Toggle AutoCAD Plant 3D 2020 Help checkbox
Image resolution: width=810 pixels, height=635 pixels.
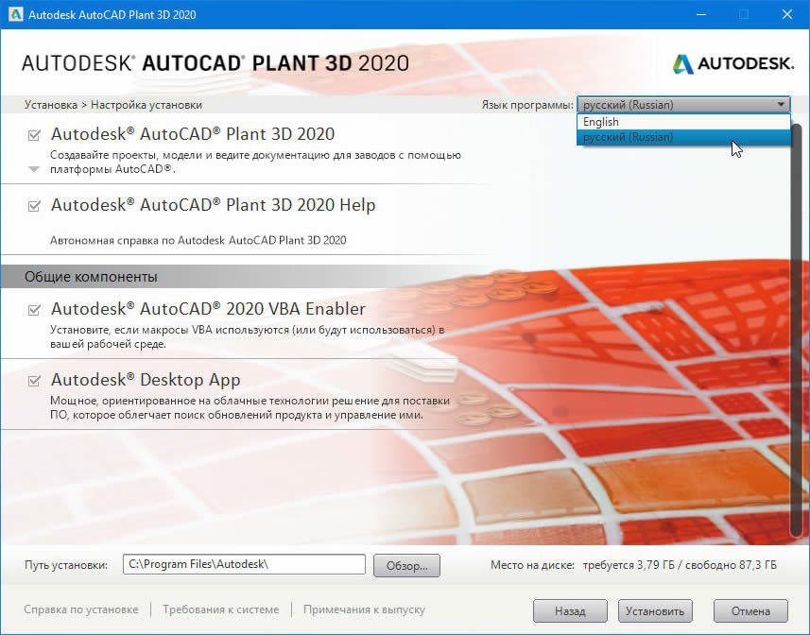click(34, 206)
